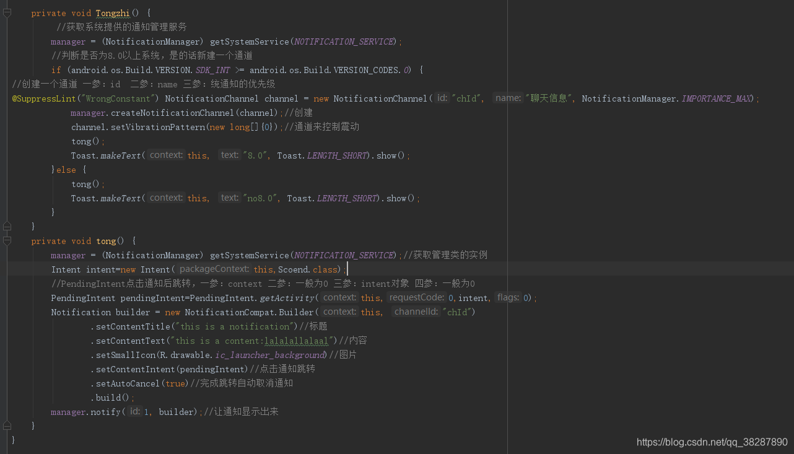Viewport: 794px width, 454px height.
Task: Click the requestCode: parameter hint
Action: pyautogui.click(x=417, y=297)
